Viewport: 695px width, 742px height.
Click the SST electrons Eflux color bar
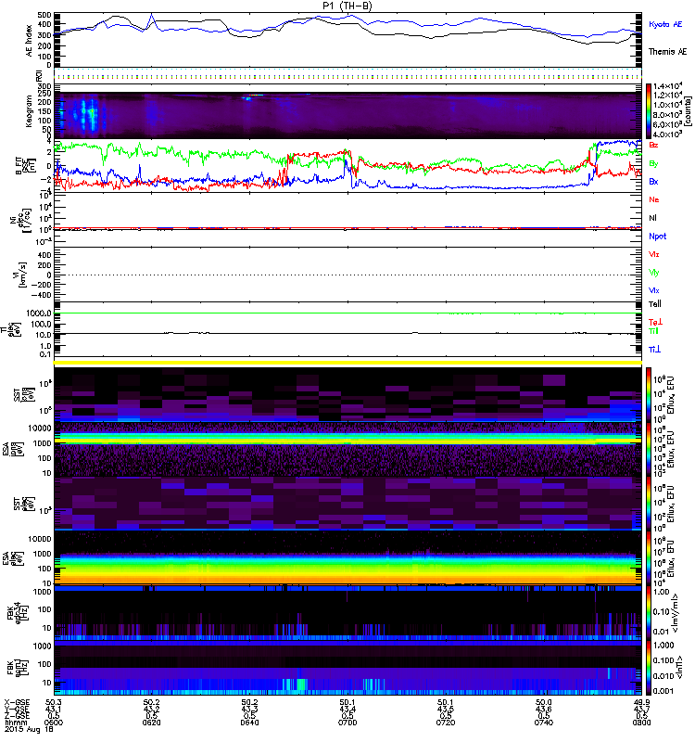(649, 504)
